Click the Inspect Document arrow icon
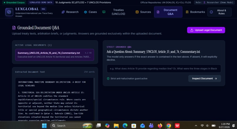Viewport: 237px width, 129px height. [216, 79]
